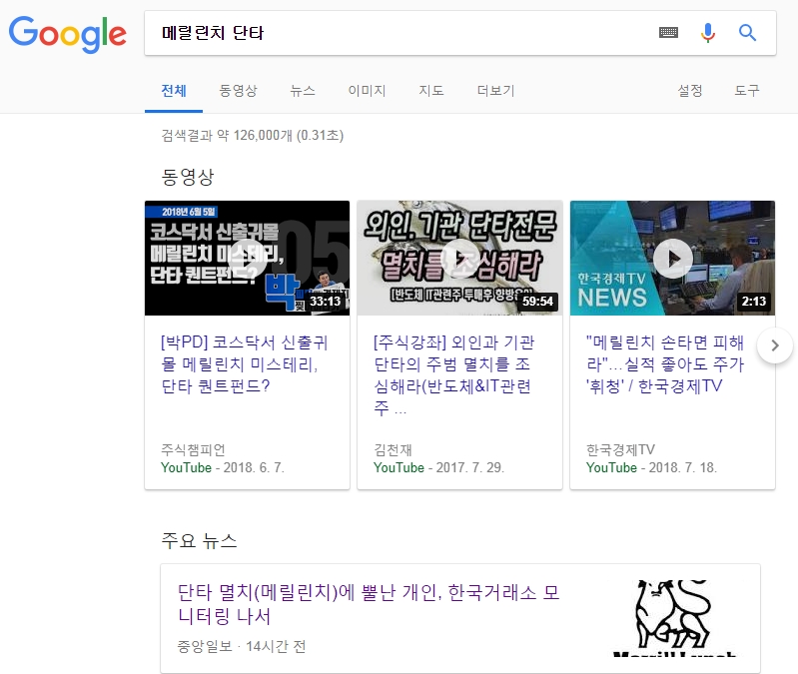The height and width of the screenshot is (674, 798).
Task: Open the 도구 search tools
Action: pyautogui.click(x=747, y=91)
